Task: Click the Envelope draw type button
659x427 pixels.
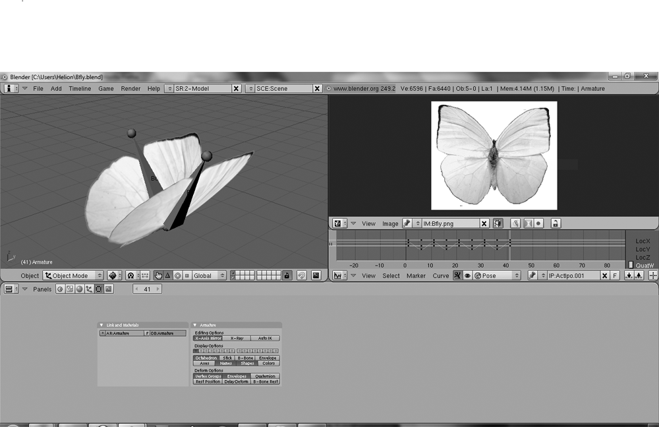Action: coord(268,358)
